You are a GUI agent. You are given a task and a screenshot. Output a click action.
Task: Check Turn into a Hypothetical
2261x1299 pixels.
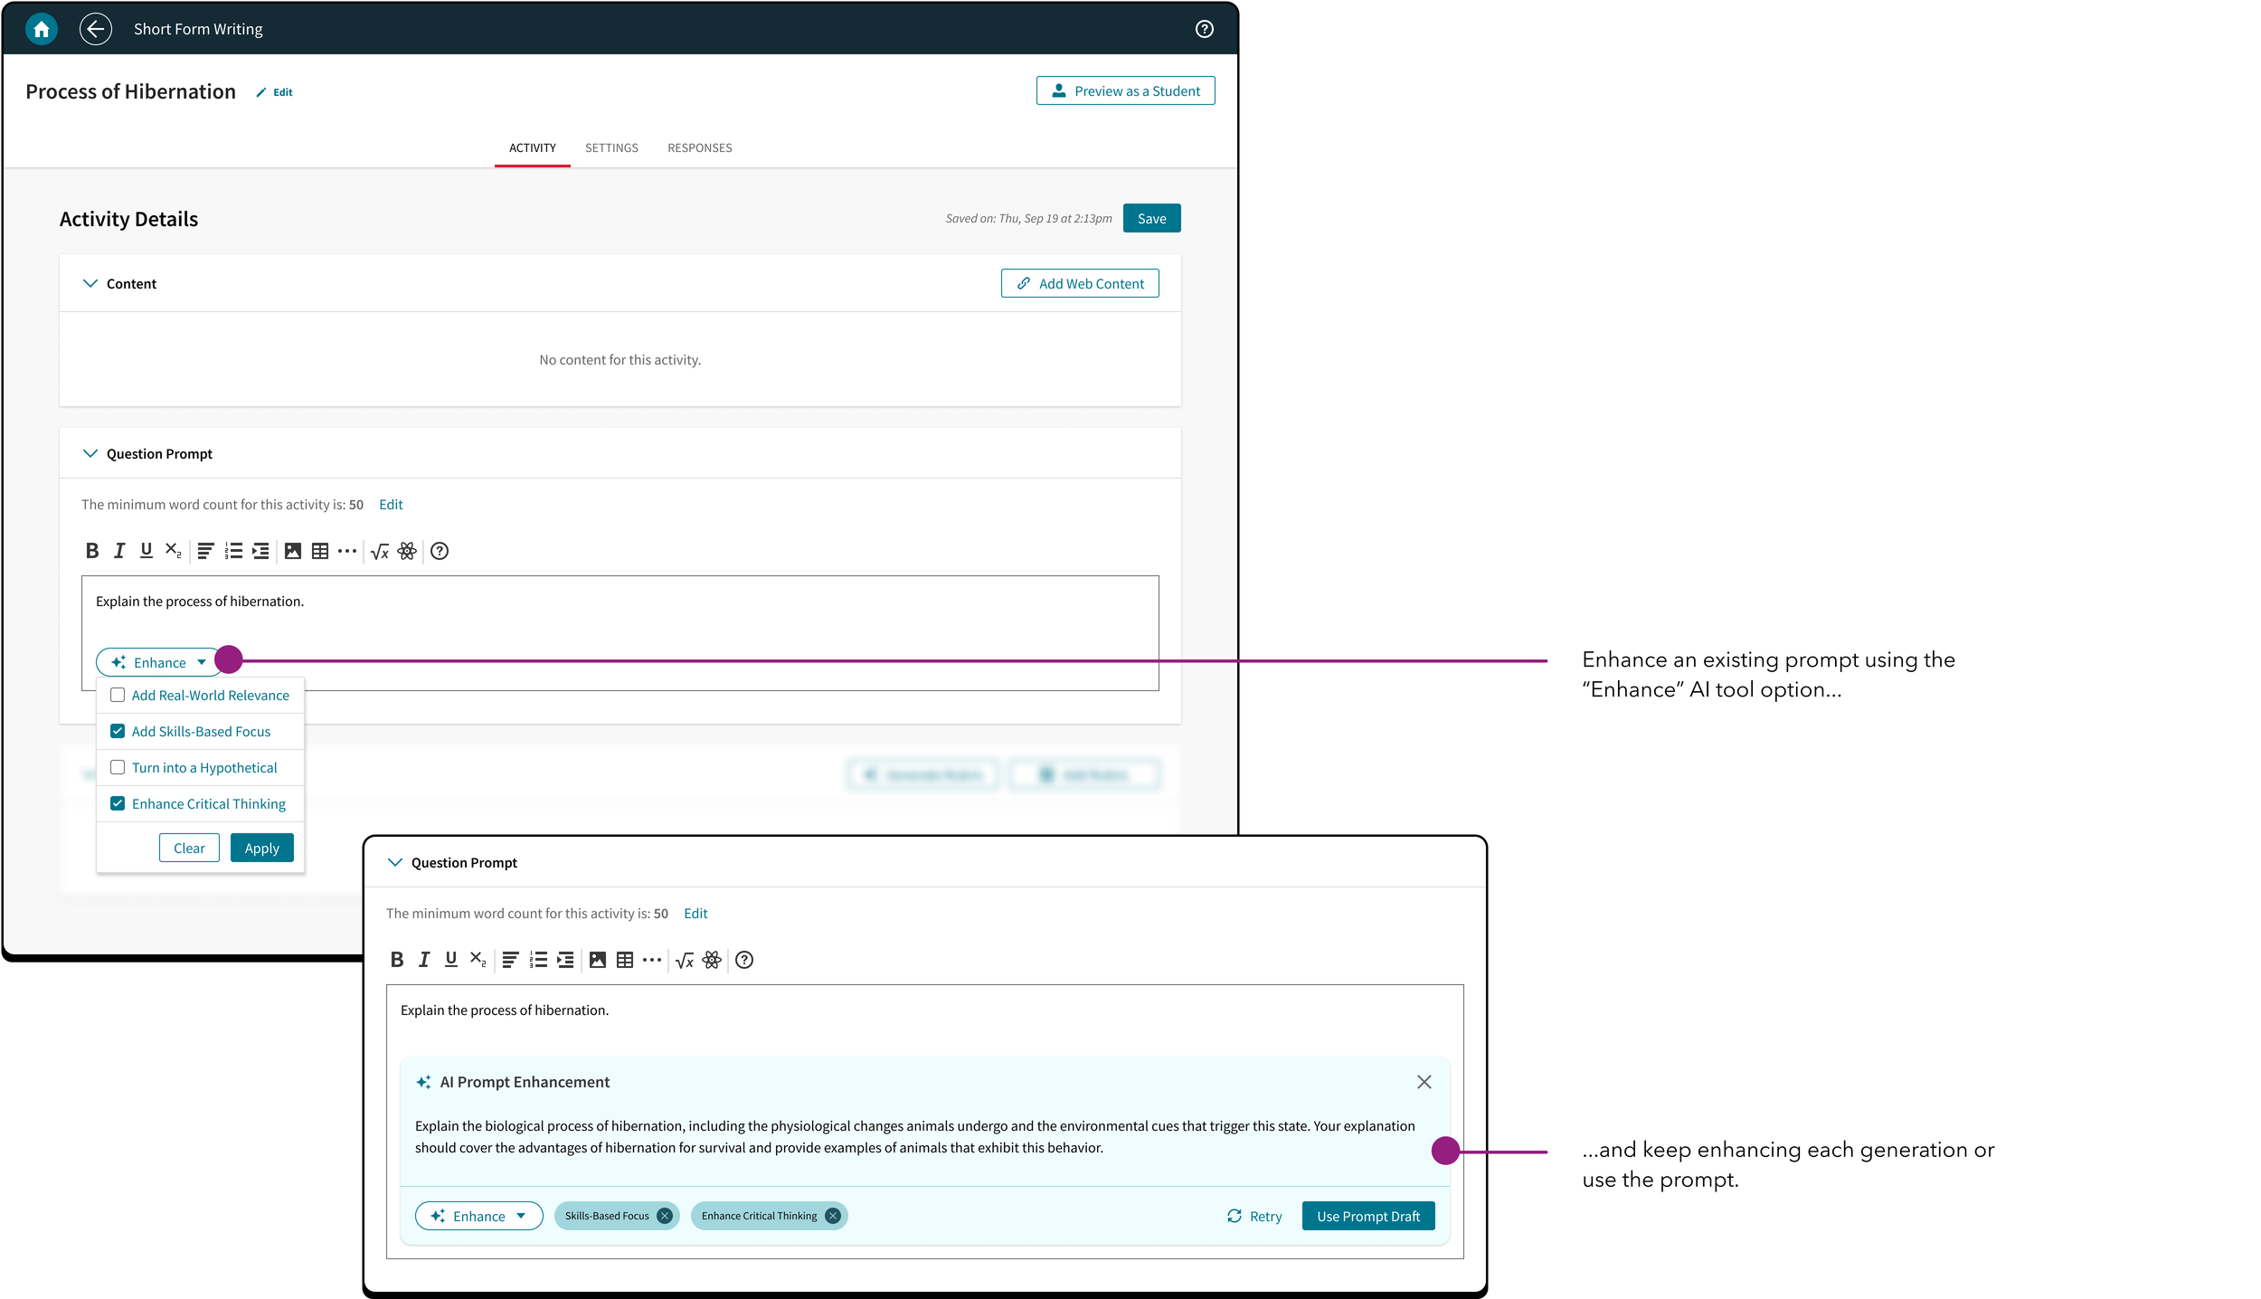coord(118,767)
